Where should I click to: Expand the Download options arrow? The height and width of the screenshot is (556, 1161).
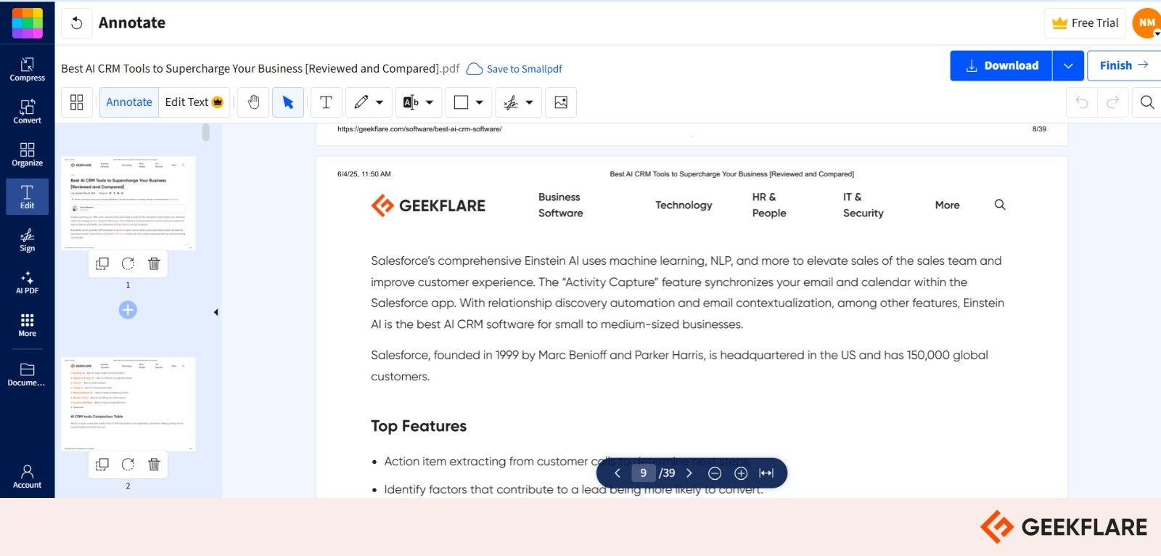[x=1068, y=65]
